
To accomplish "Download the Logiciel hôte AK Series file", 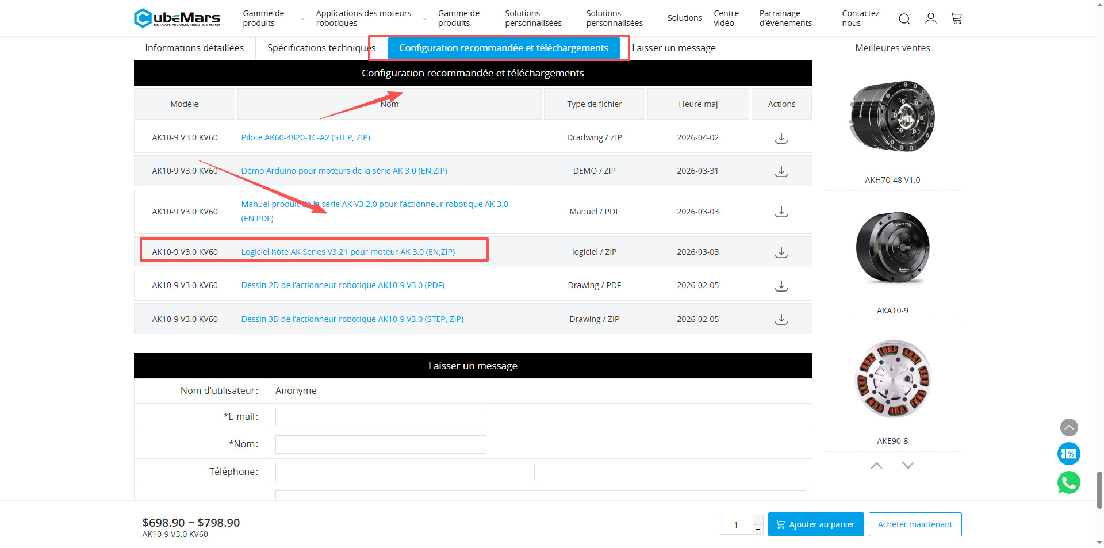I will coord(781,252).
